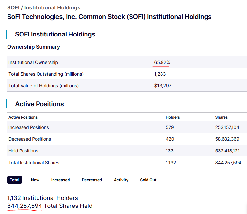Click the Increased Positions row label
Screen dimensions: 247x214
tap(29, 127)
